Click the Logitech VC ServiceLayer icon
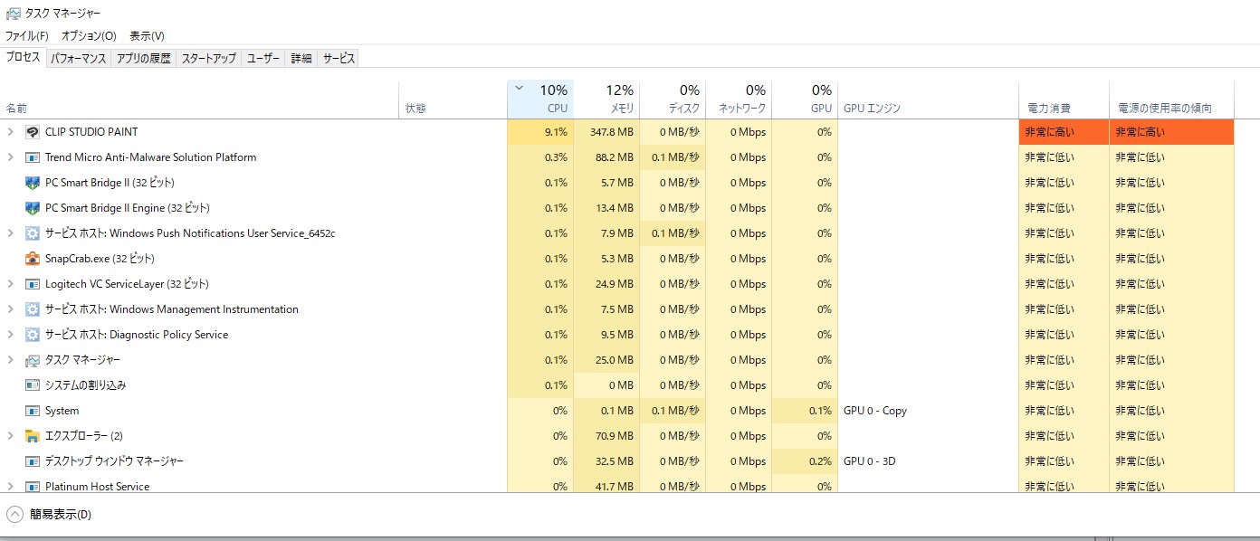The image size is (1260, 541). tap(33, 284)
